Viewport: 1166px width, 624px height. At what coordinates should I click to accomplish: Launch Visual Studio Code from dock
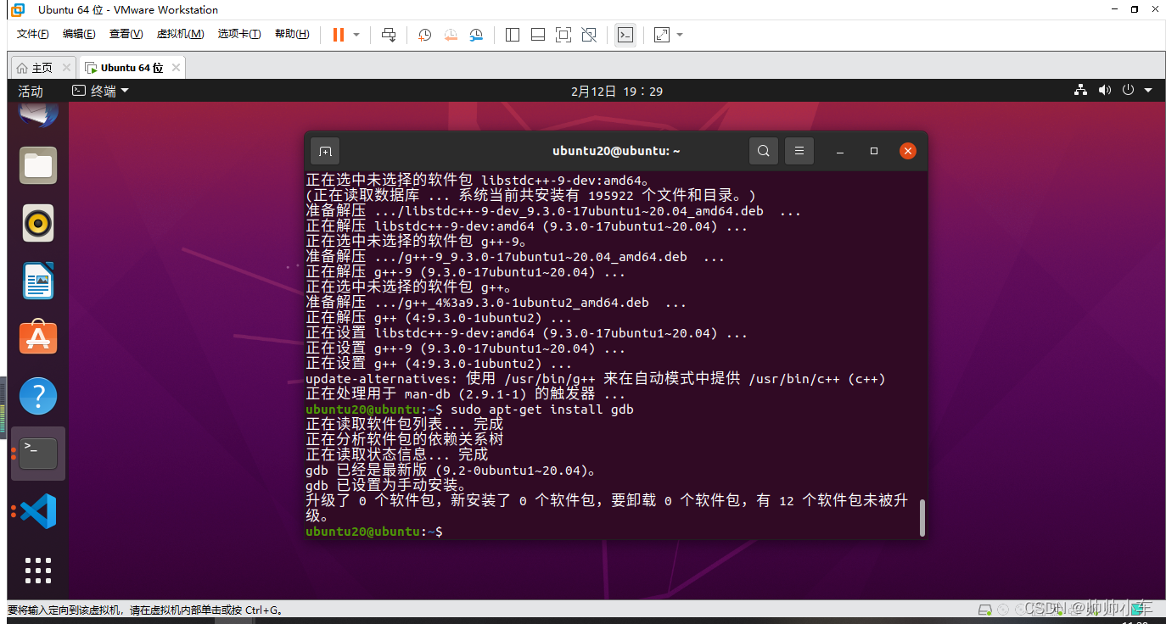coord(38,511)
